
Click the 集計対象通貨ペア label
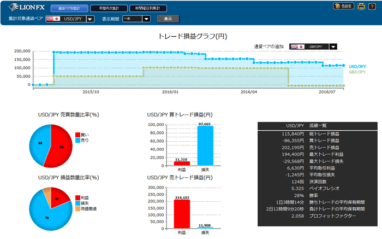[x=26, y=19]
